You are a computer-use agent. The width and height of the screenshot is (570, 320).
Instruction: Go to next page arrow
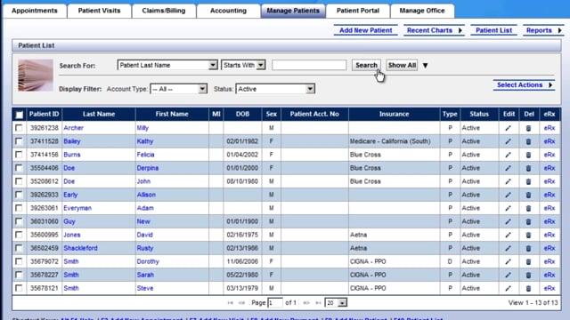(x=306, y=302)
